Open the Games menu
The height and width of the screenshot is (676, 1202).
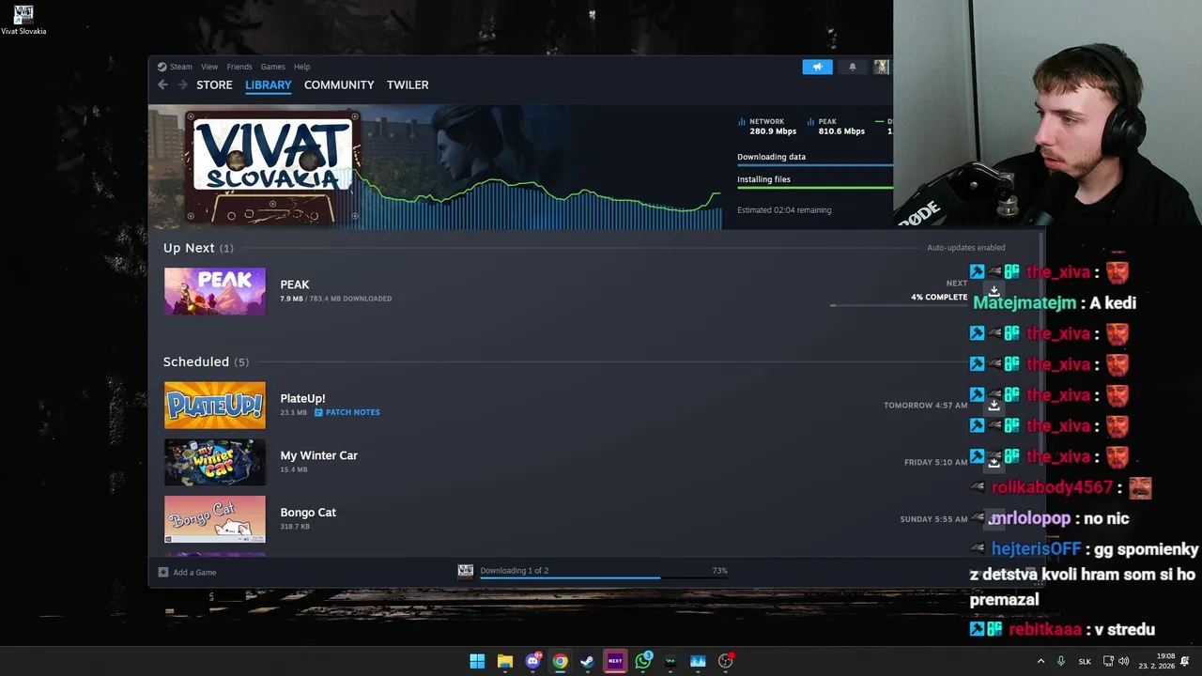click(273, 67)
